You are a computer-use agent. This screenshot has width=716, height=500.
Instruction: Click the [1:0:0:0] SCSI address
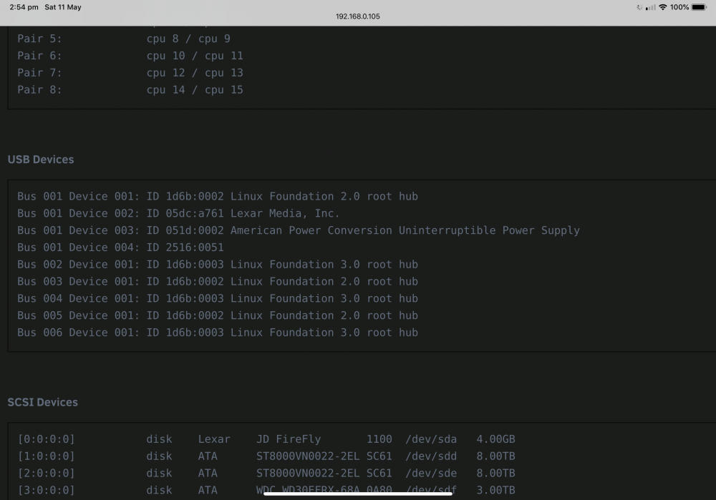tap(46, 456)
